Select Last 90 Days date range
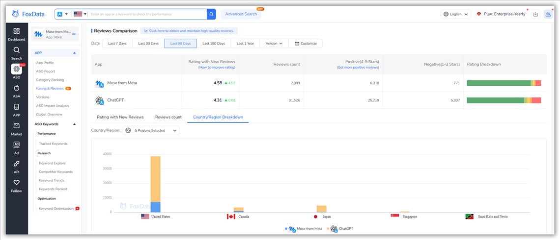 [181, 44]
